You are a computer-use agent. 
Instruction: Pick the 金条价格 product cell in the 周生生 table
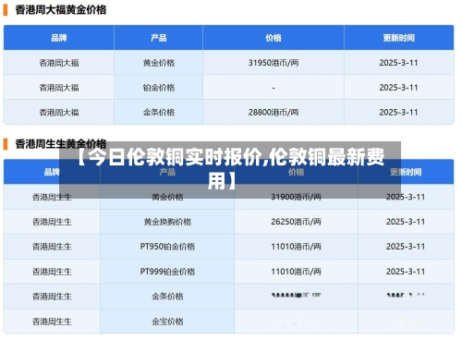coord(167,297)
